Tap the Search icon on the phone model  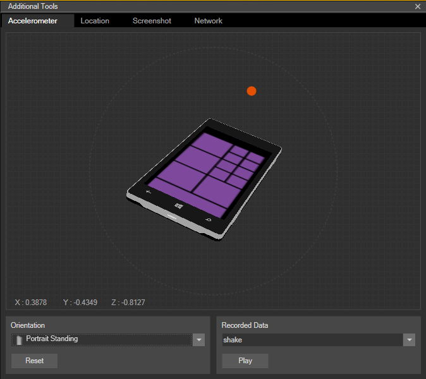[x=208, y=219]
